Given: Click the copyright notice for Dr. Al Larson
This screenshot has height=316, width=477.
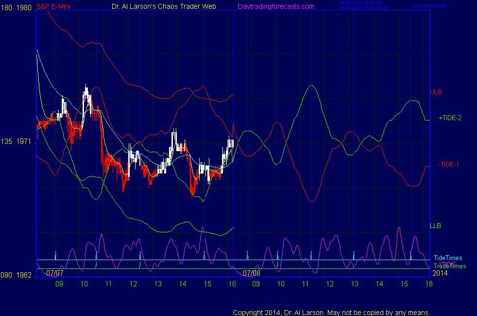Looking at the screenshot, I should (332, 312).
